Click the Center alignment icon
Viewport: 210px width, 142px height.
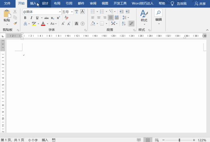pyautogui.click(x=99, y=18)
